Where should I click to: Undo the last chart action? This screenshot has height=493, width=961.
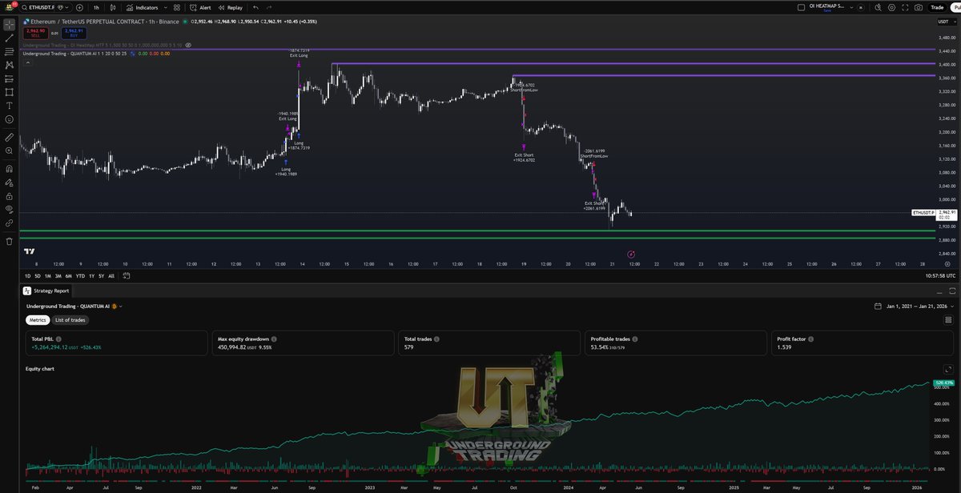(x=256, y=7)
